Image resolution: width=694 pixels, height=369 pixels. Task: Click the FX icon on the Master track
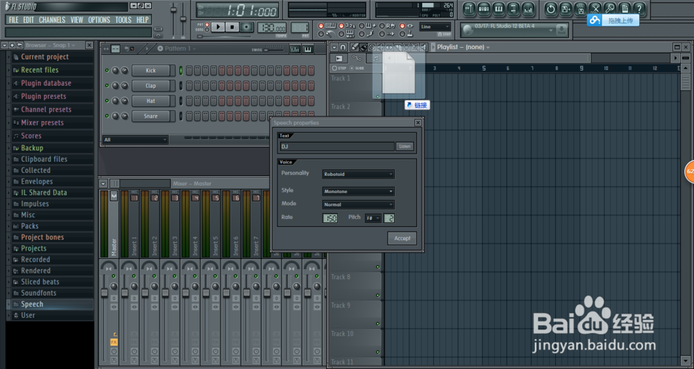[114, 342]
